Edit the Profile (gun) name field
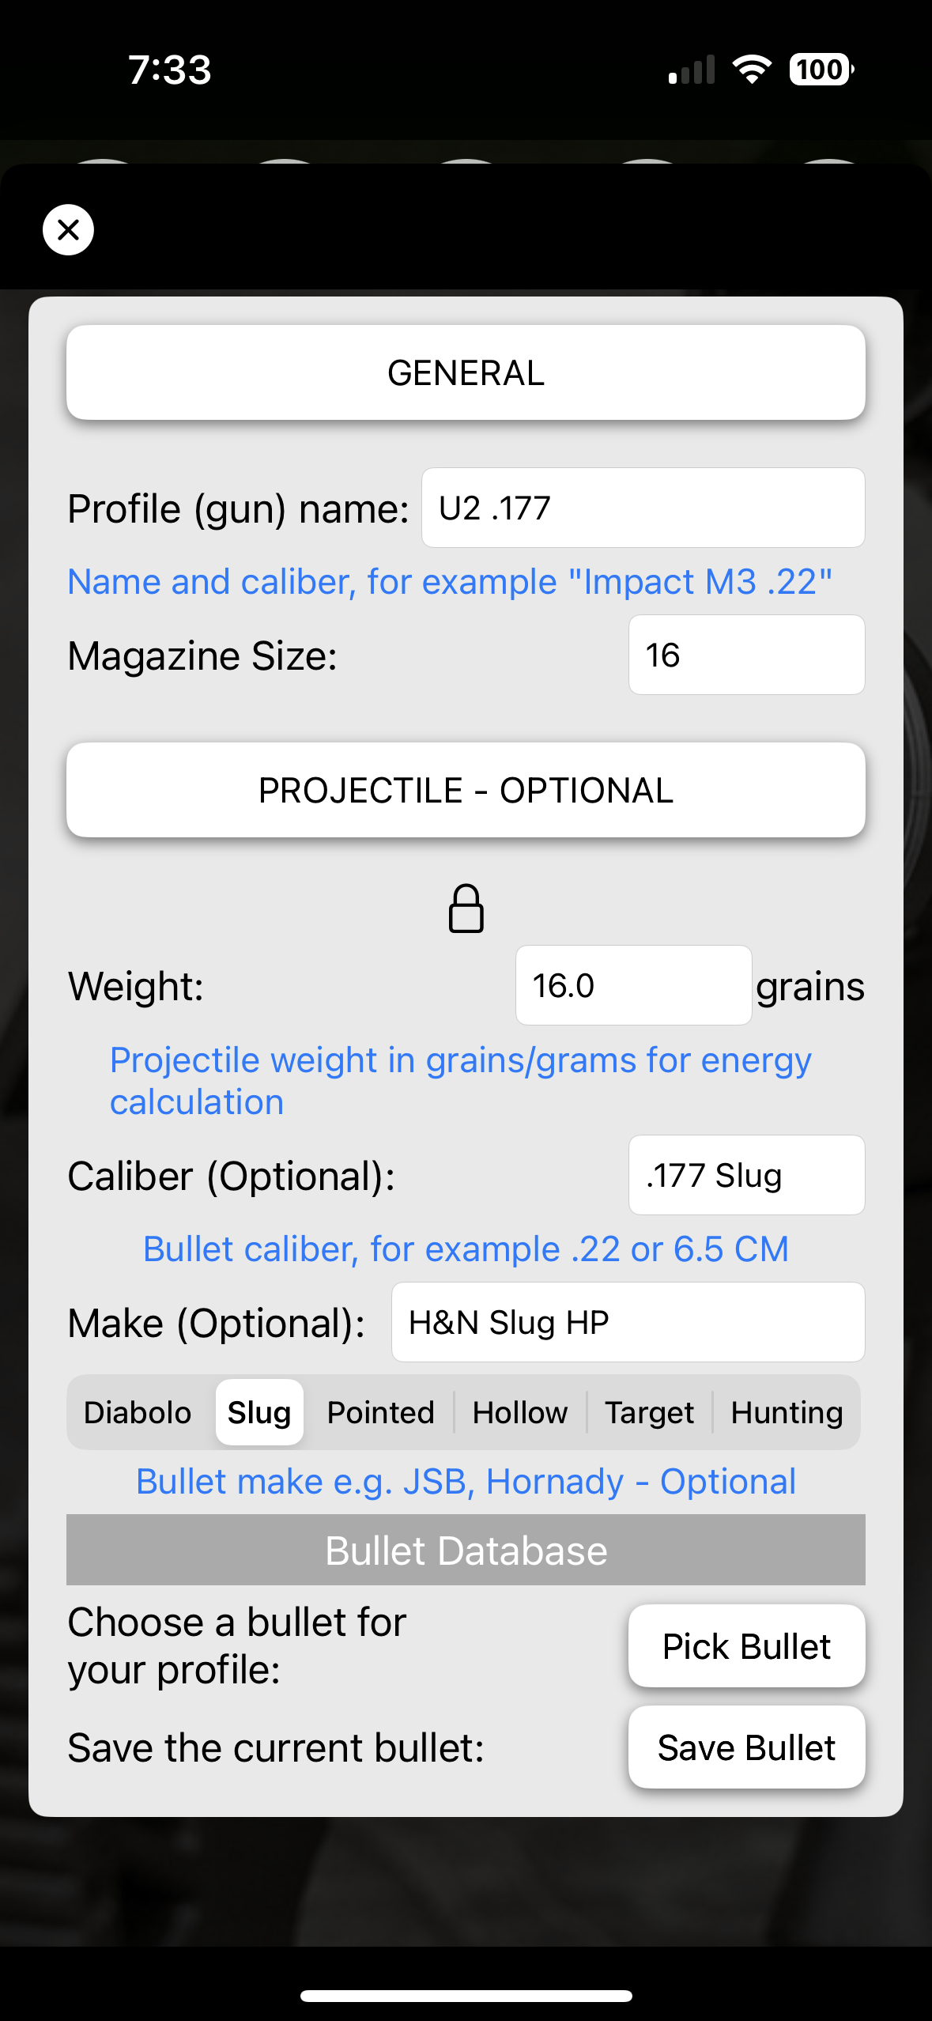932x2021 pixels. pos(643,508)
